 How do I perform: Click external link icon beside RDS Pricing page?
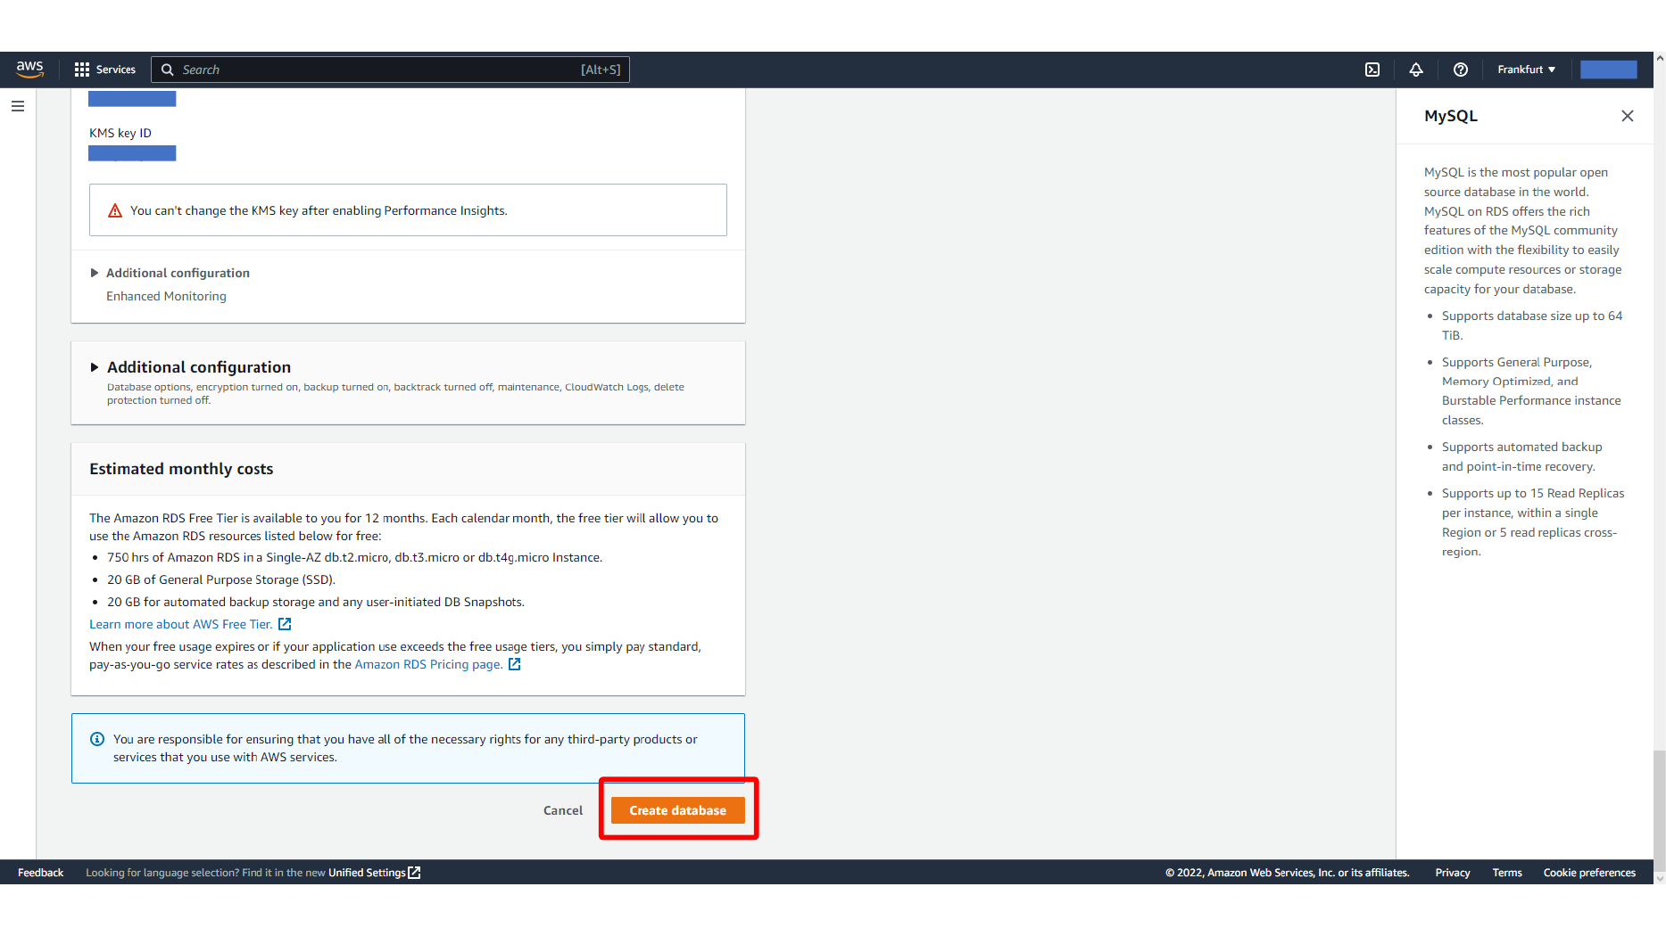point(514,664)
